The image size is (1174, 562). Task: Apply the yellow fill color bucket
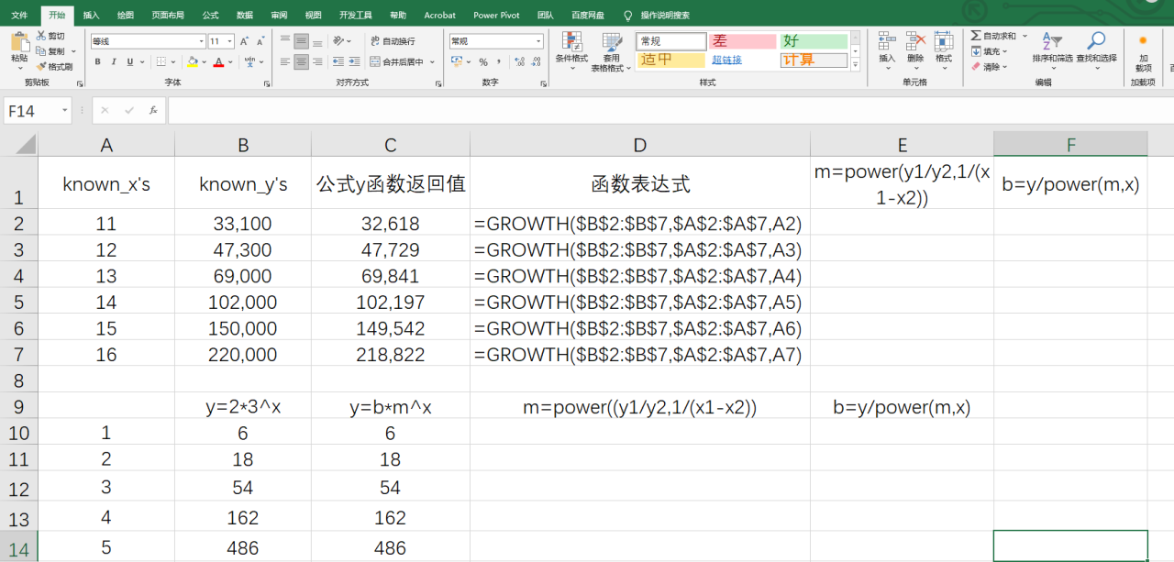(192, 62)
